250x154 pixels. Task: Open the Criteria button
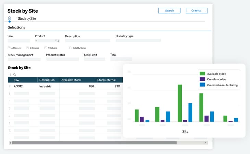(x=197, y=11)
